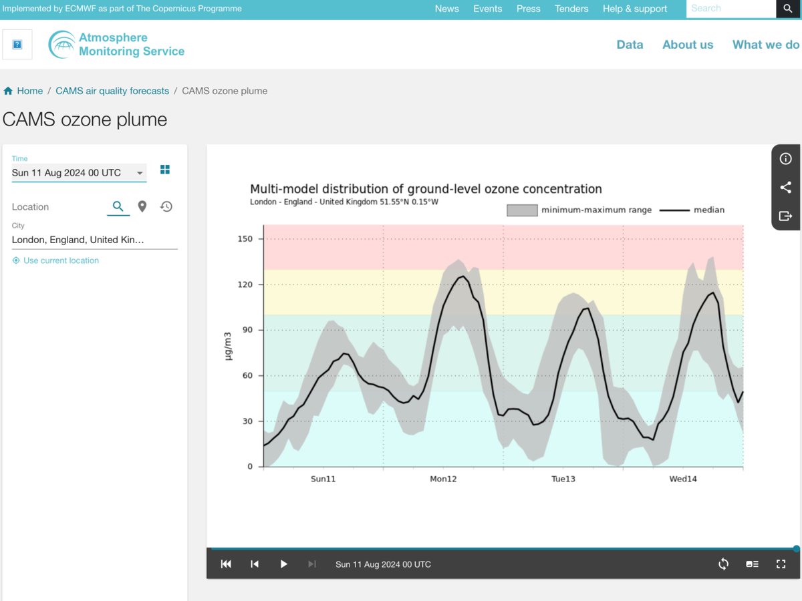
Task: Click the top Search input field
Action: (x=731, y=9)
